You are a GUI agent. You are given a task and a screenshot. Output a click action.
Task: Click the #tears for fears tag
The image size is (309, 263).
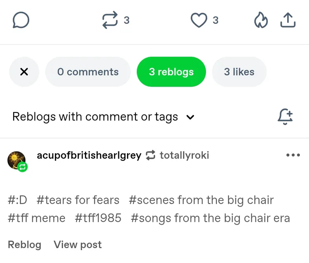click(78, 200)
